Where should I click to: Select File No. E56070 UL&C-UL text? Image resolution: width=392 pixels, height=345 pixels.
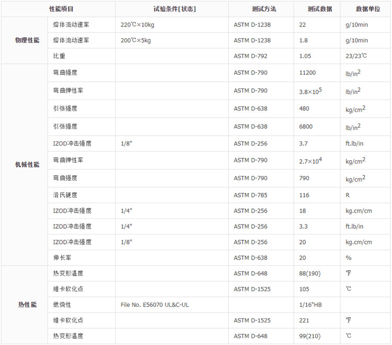(x=154, y=305)
